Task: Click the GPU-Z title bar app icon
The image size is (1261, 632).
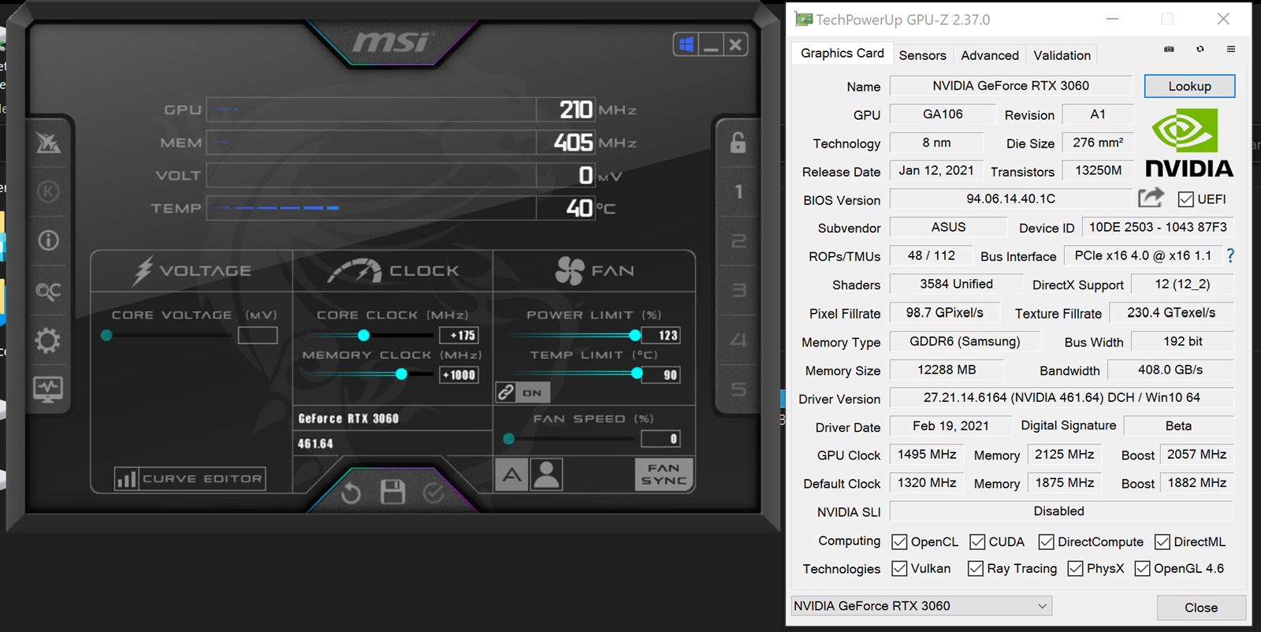Action: (803, 19)
